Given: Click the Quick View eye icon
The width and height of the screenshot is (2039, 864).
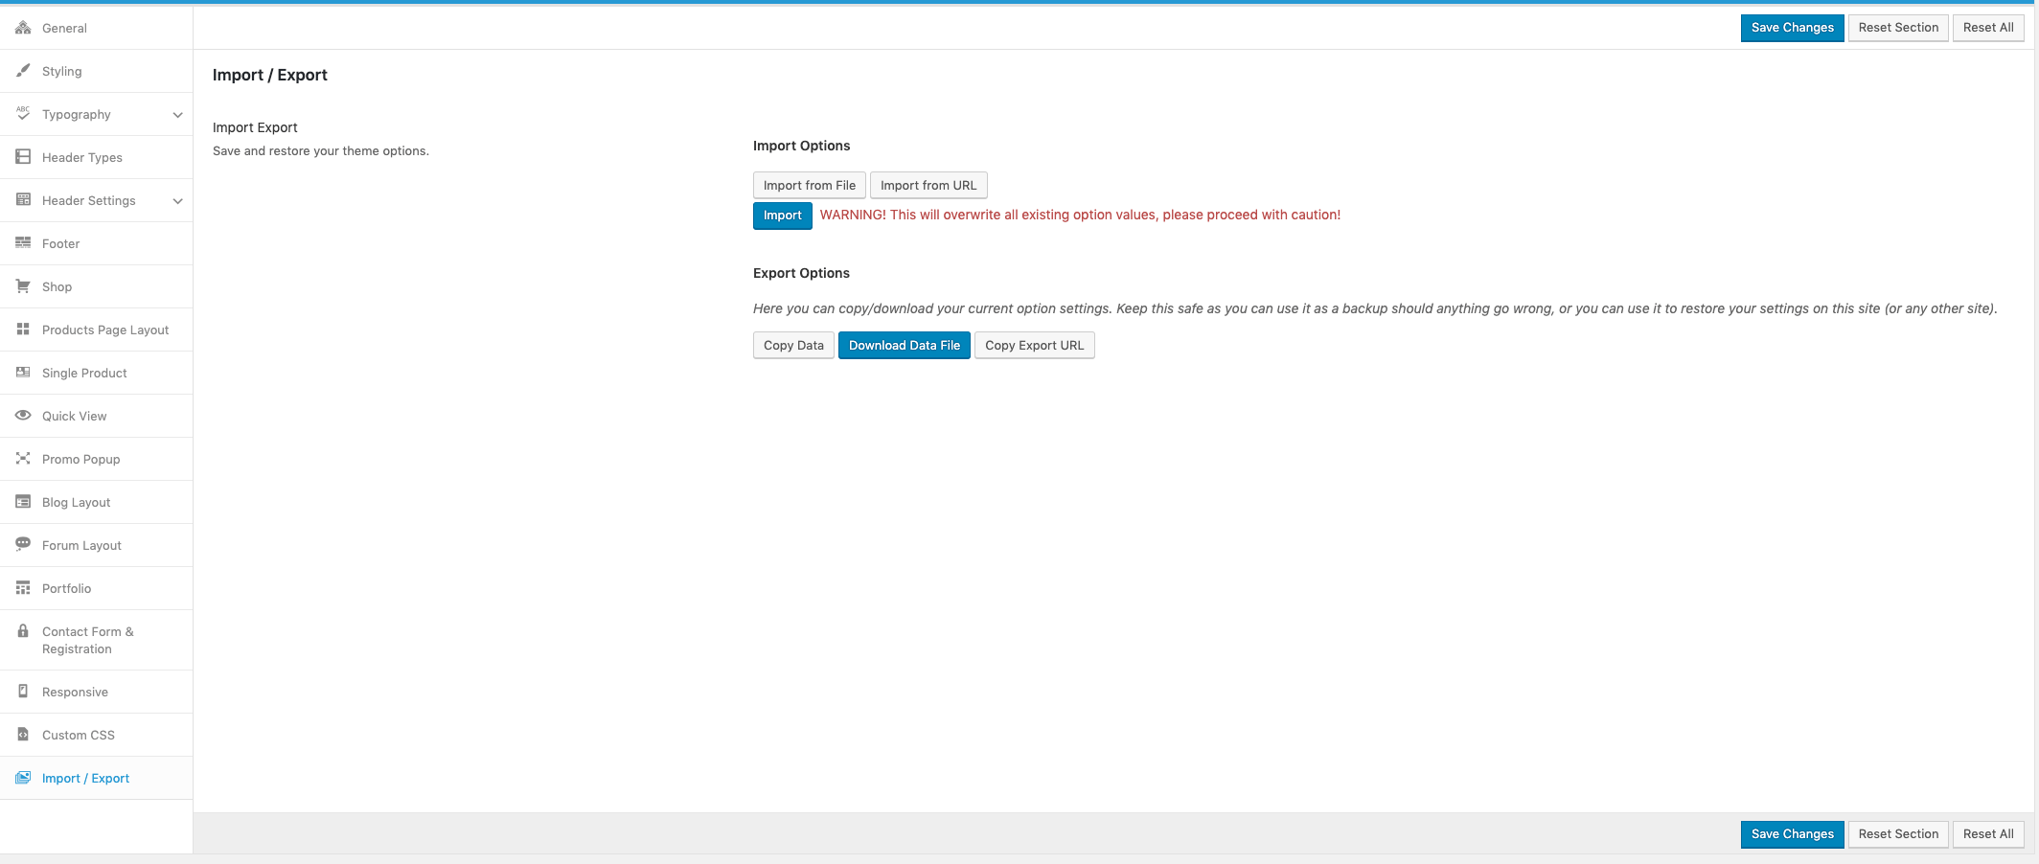Looking at the screenshot, I should [23, 416].
